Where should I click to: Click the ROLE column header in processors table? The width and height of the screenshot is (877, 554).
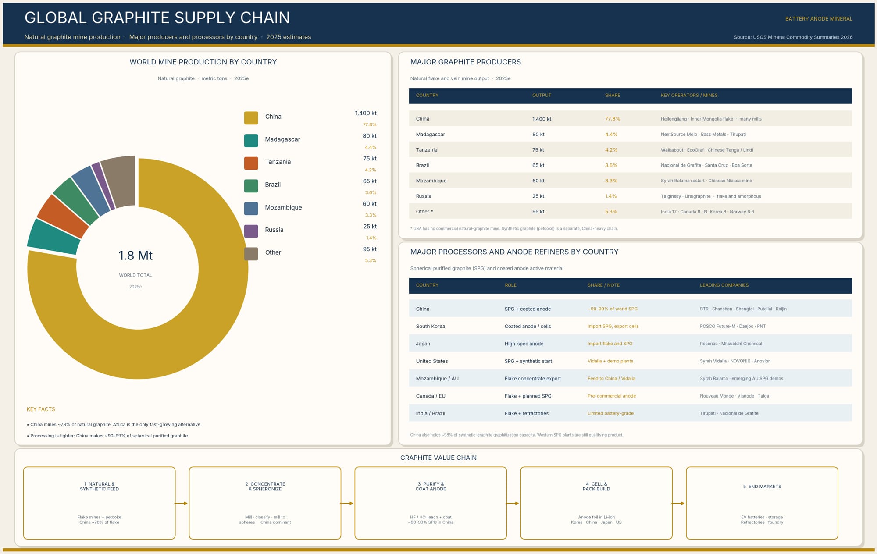coord(510,285)
